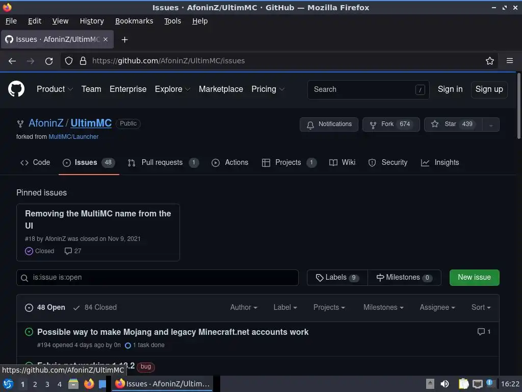Screen dimensions: 522x392
Task: Click the network monitor tray icon
Action: pyautogui.click(x=477, y=384)
